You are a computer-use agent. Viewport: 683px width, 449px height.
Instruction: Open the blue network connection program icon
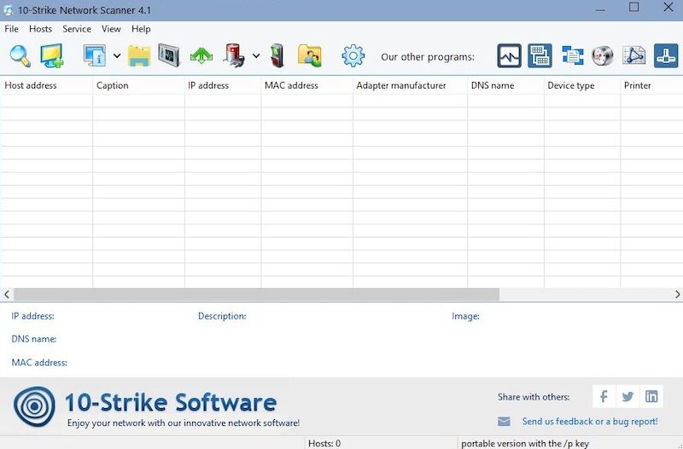pos(666,55)
